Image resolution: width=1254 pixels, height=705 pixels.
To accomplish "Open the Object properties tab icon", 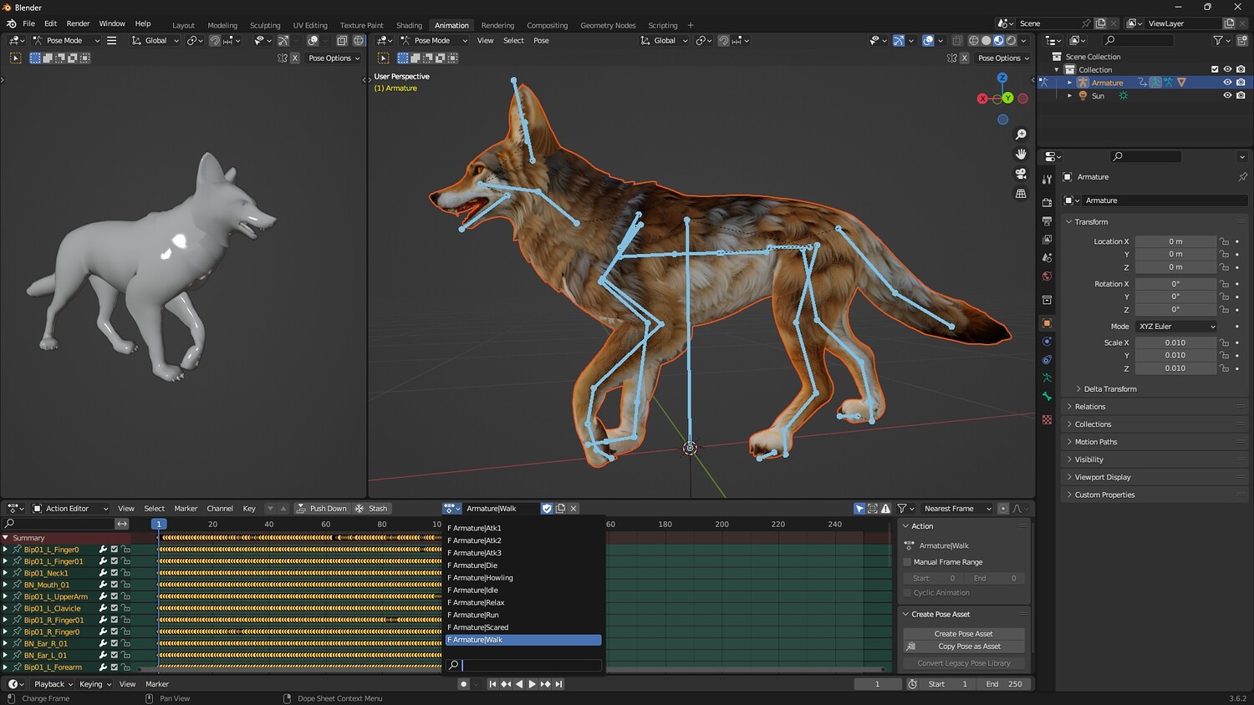I will click(1047, 323).
